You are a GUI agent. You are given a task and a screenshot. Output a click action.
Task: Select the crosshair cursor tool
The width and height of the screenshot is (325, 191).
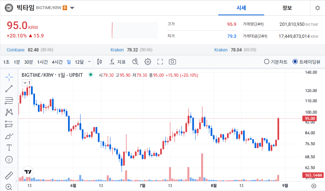click(9, 77)
